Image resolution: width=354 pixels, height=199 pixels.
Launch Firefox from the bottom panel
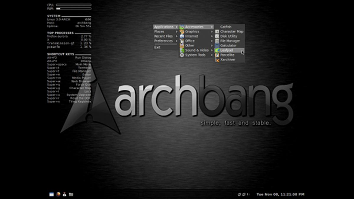click(58, 194)
